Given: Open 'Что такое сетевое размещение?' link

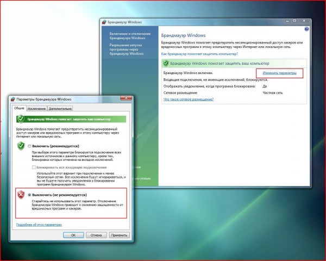Looking at the screenshot, I should coord(189,100).
